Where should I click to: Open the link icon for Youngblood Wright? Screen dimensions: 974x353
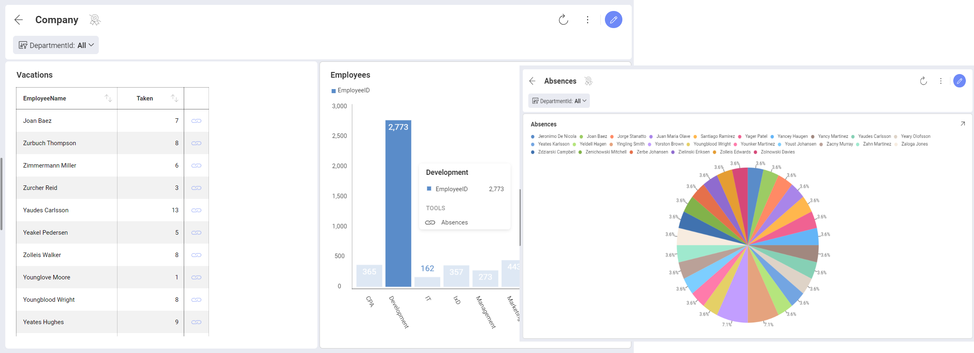click(196, 300)
